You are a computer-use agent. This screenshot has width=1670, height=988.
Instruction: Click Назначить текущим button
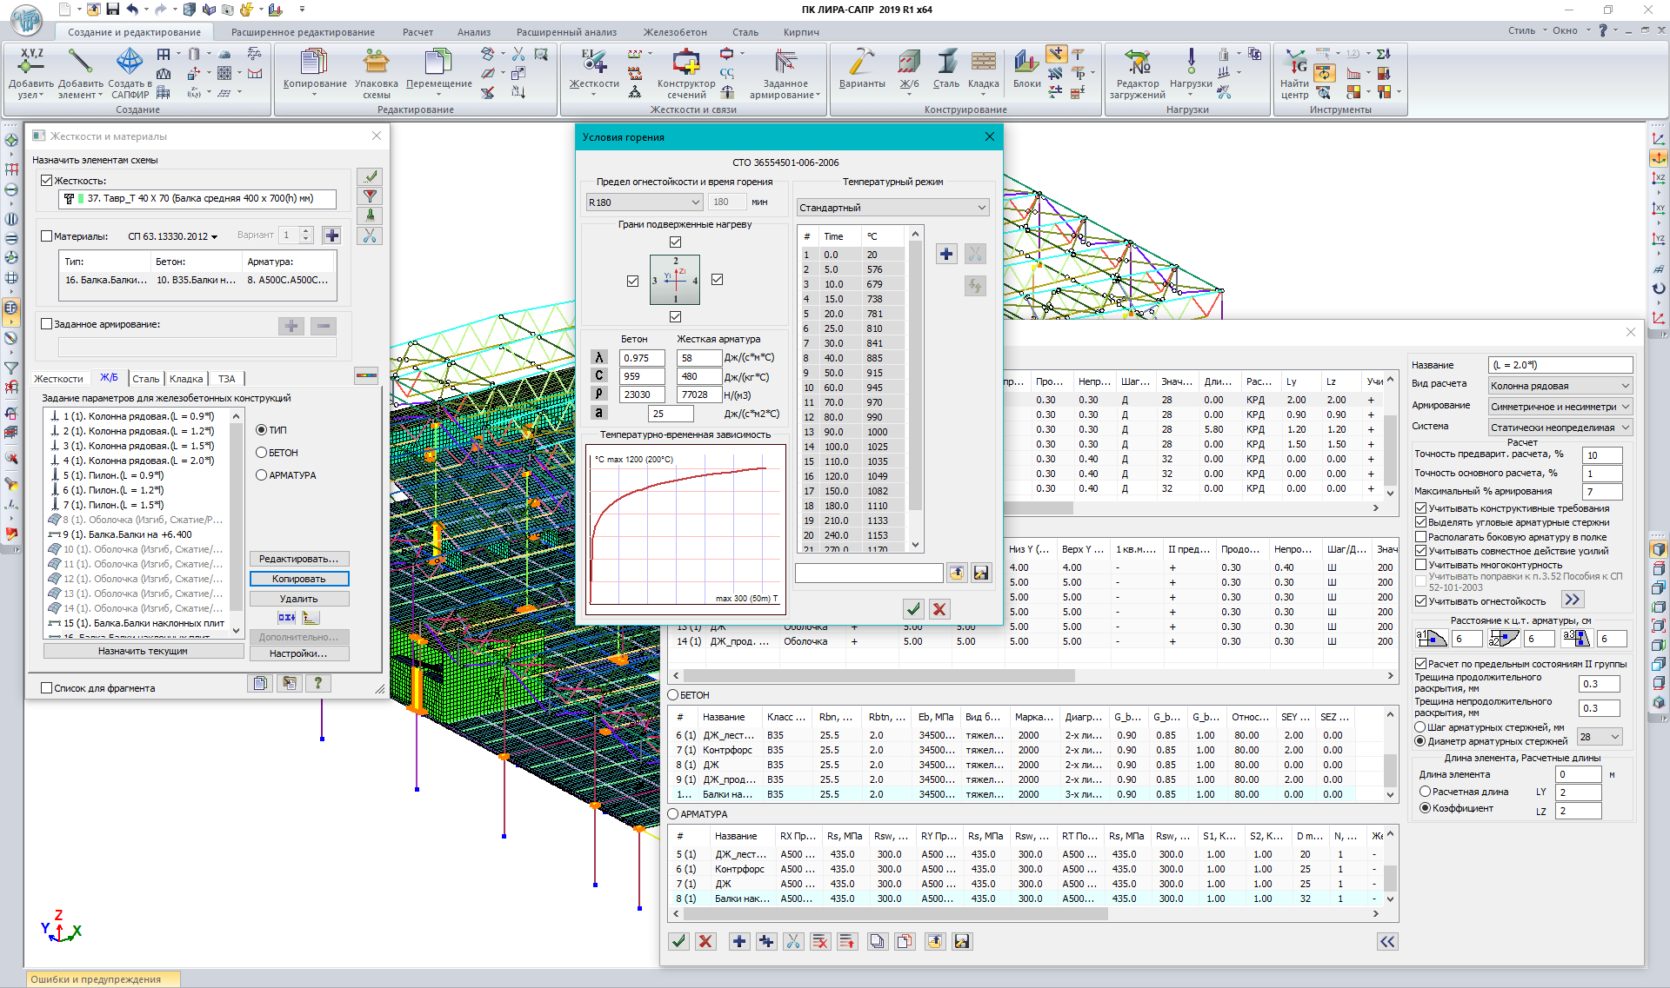(x=143, y=651)
